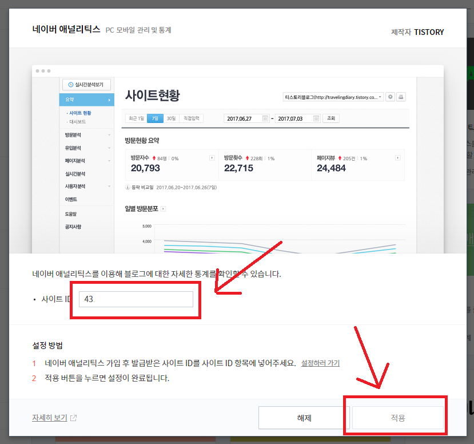This screenshot has height=444, width=474.
Task: Open 공지사항 in the preview sidebar
Action: 73,227
